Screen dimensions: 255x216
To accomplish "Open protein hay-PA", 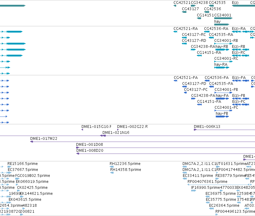I will click(222, 96).
